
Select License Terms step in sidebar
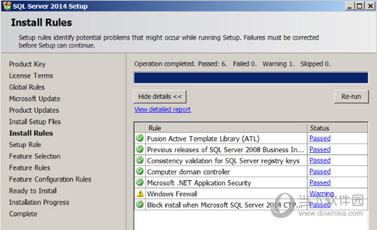[x=31, y=76]
